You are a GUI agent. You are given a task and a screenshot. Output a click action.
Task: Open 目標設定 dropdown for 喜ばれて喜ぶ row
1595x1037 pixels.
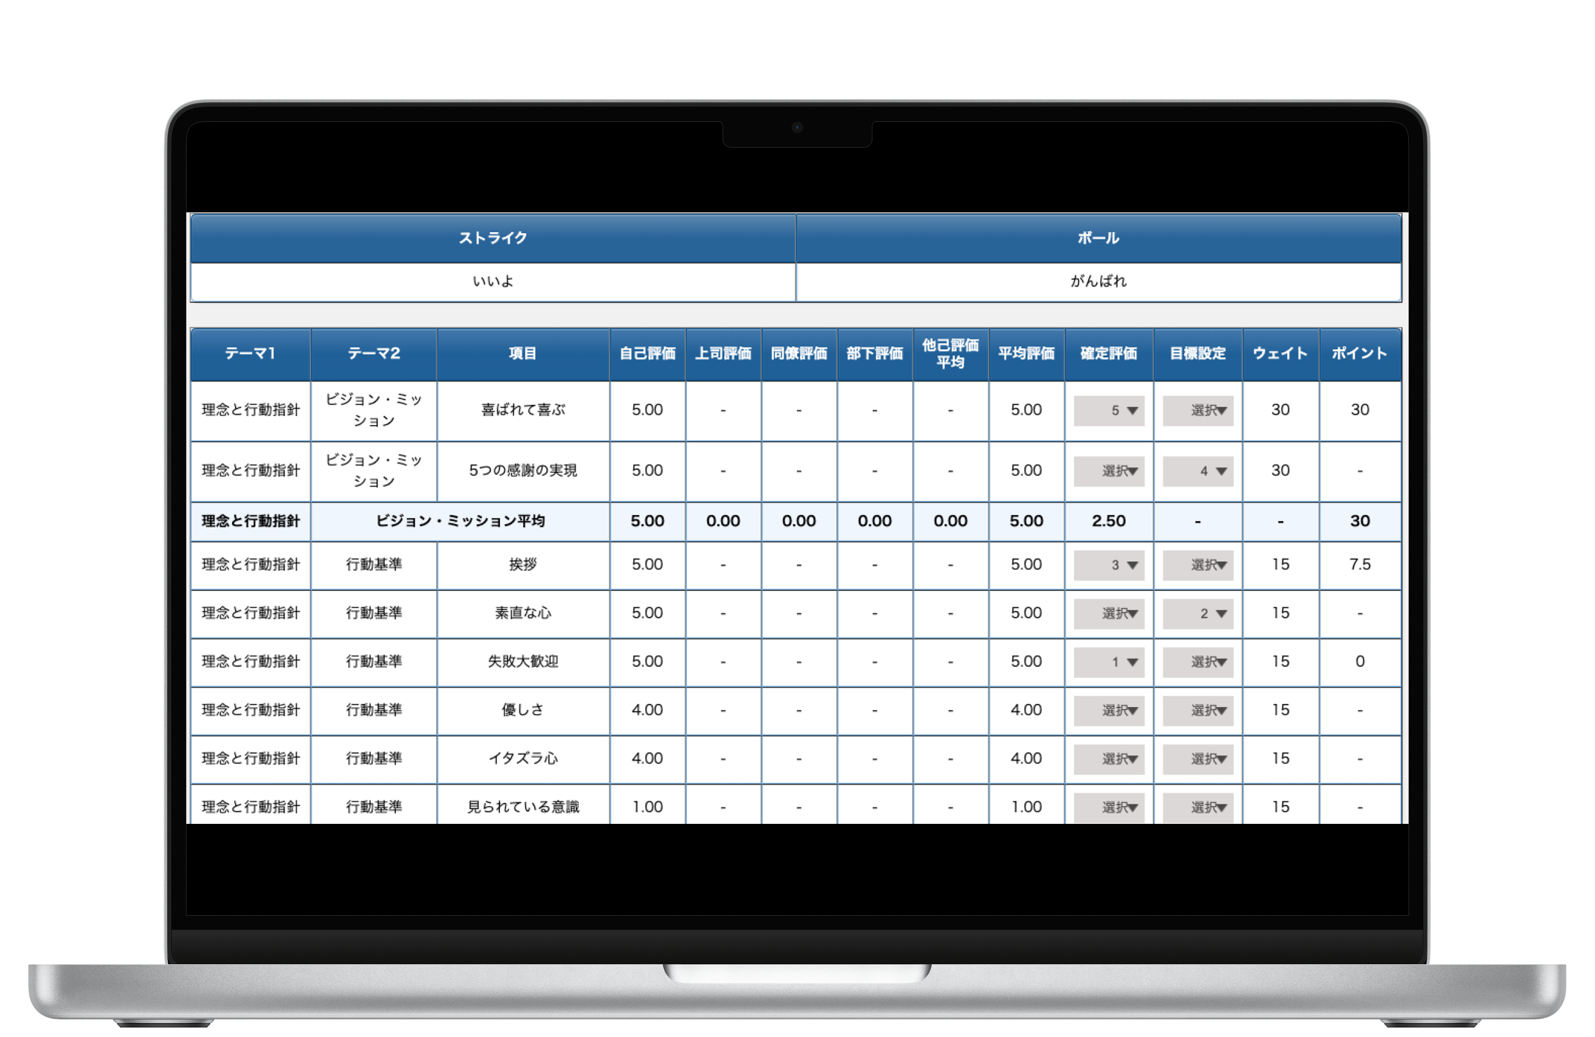point(1197,410)
